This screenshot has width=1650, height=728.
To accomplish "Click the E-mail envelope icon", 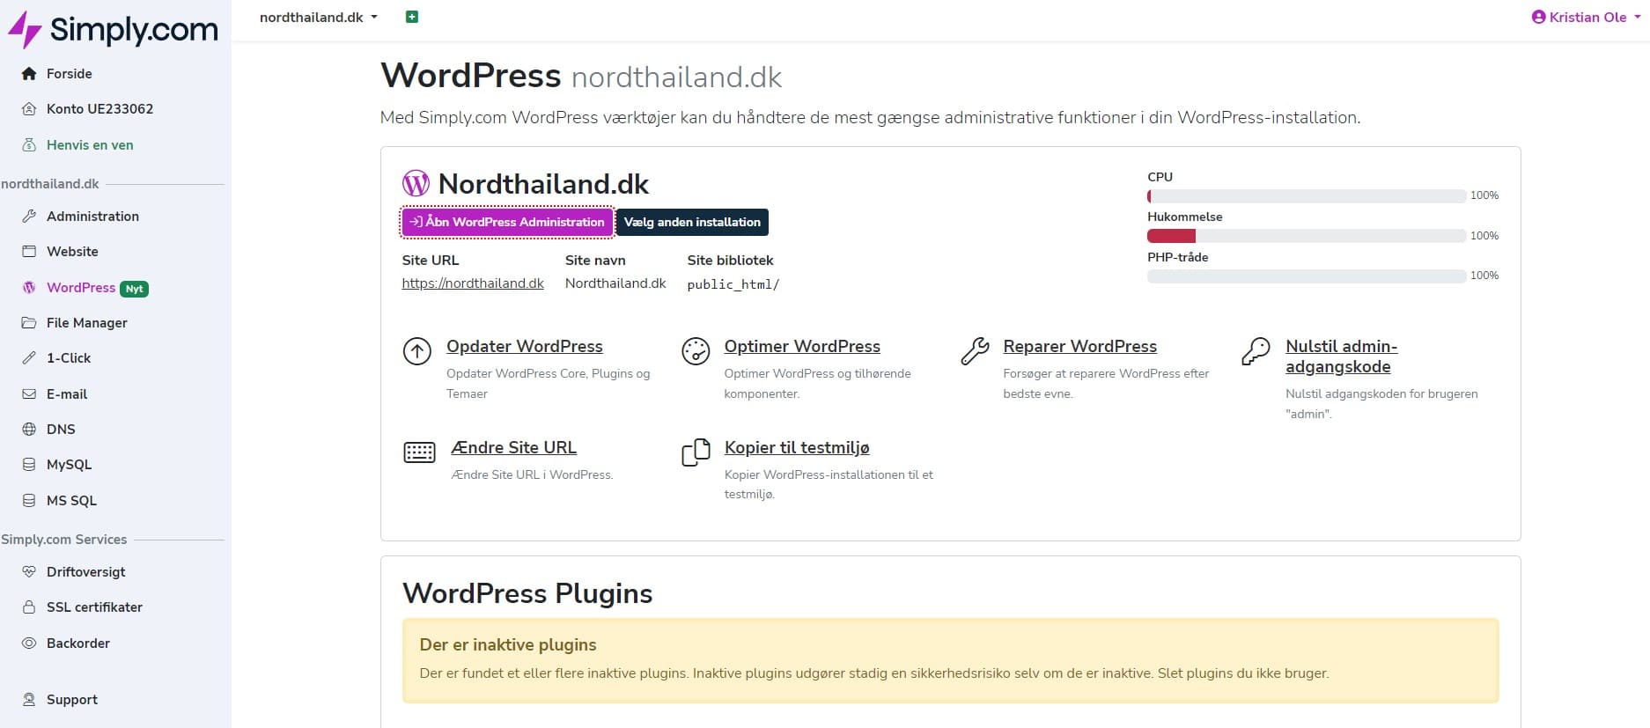I will pos(29,394).
